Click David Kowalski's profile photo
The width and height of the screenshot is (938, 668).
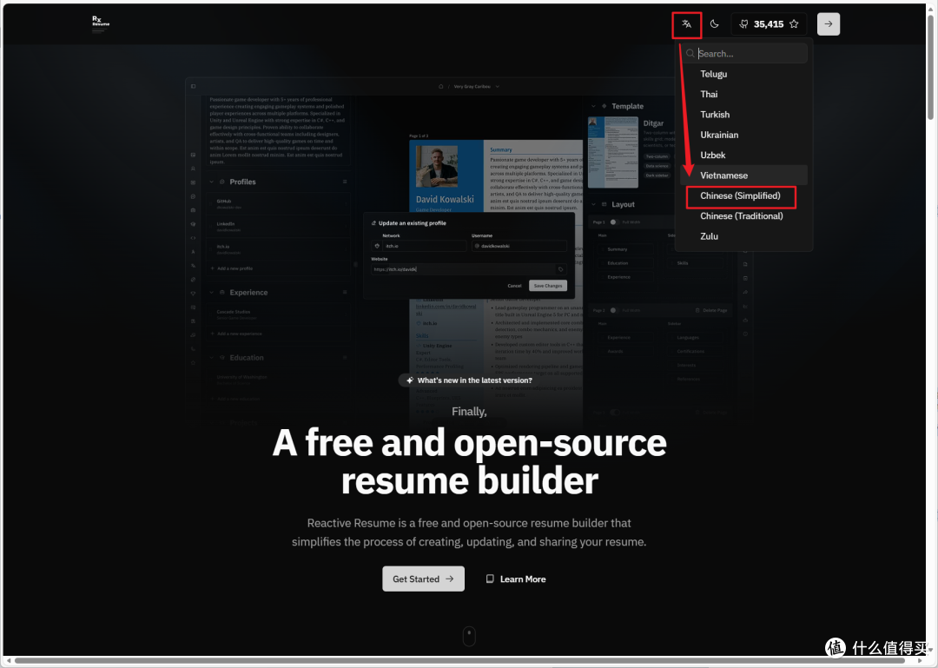point(437,167)
